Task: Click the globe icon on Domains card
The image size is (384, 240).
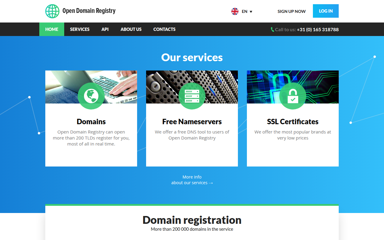Action: (91, 96)
